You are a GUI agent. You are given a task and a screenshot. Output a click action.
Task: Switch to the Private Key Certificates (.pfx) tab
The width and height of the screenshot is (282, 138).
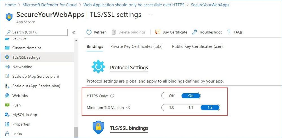pos(137,46)
